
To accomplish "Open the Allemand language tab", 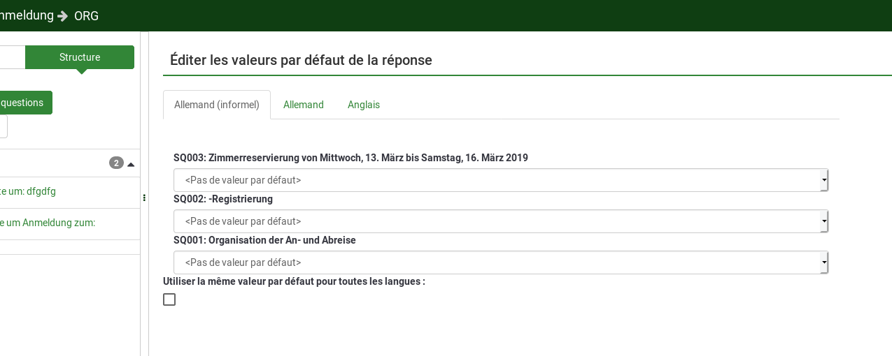I will tap(304, 105).
